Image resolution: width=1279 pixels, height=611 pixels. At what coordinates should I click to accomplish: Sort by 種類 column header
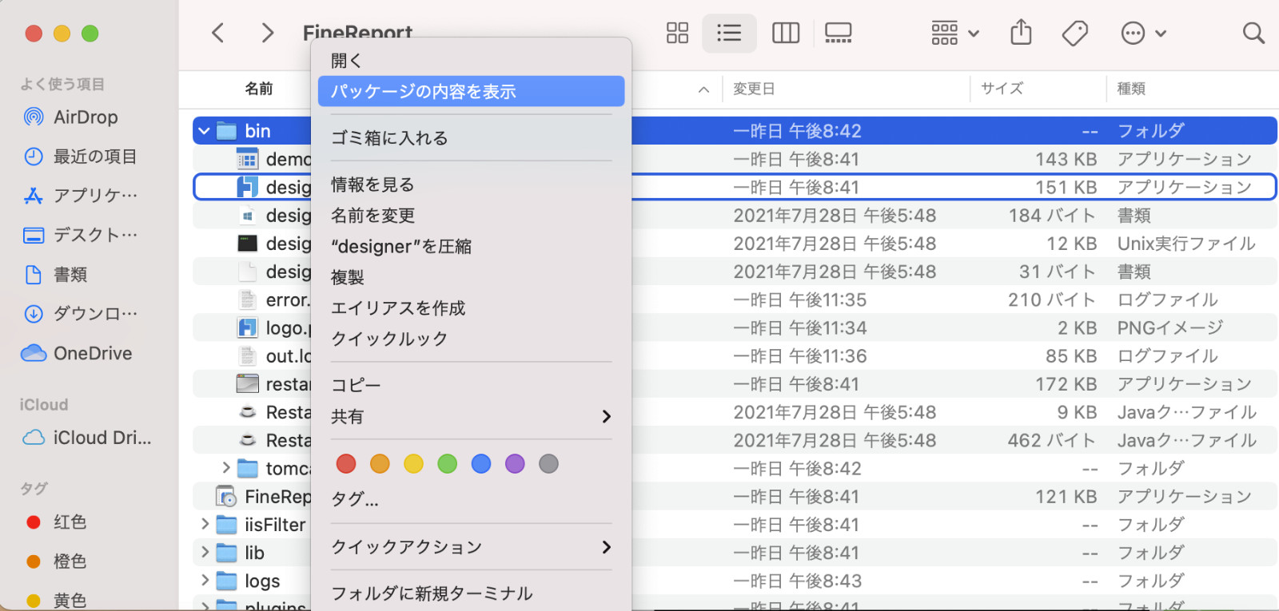point(1131,89)
